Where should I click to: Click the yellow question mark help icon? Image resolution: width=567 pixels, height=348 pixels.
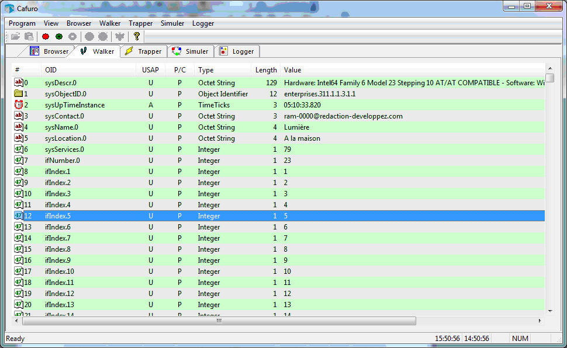tap(137, 36)
